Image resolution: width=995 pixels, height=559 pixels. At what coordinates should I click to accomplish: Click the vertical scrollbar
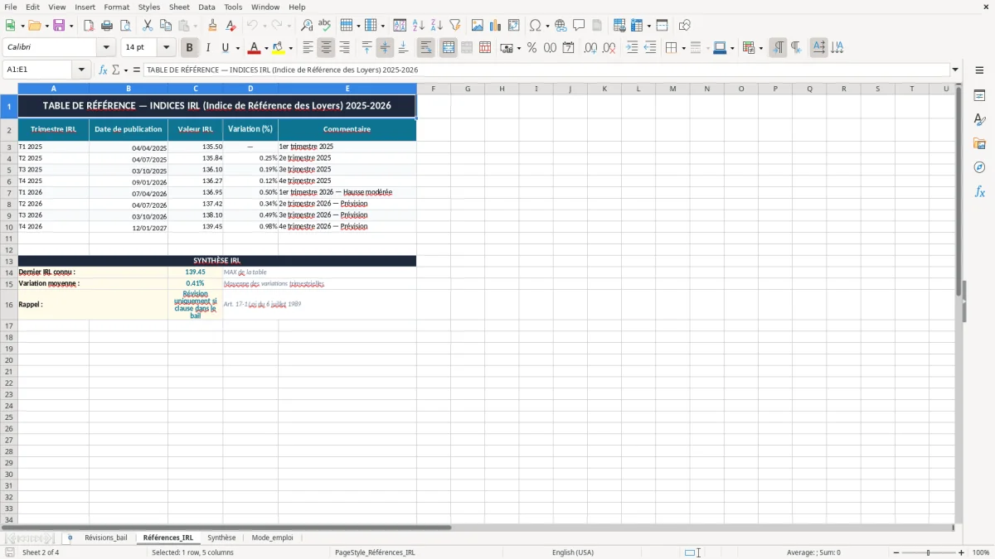tap(959, 302)
